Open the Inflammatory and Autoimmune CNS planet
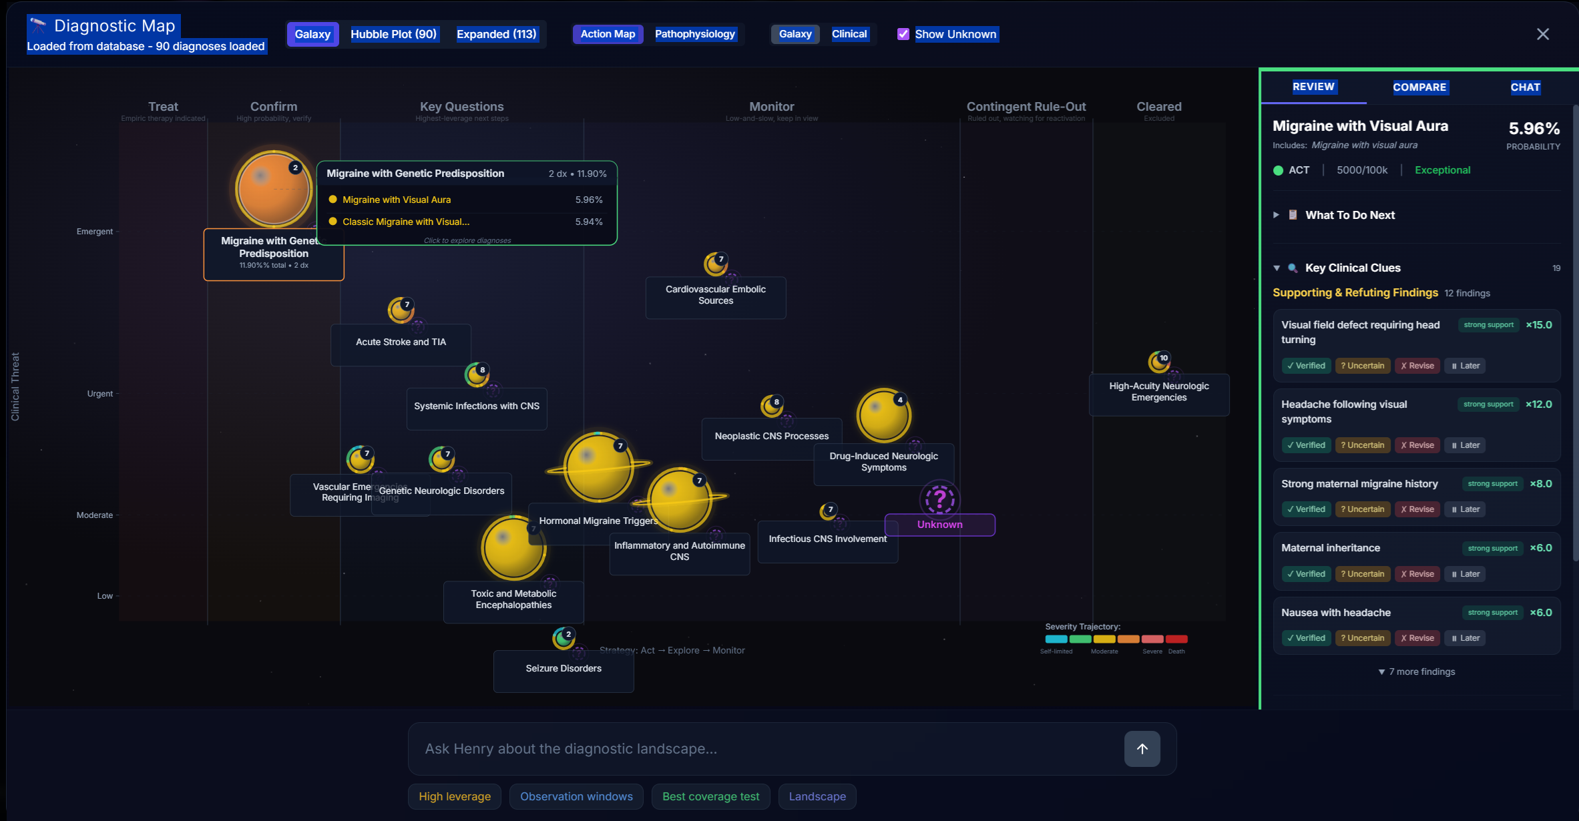Viewport: 1579px width, 821px height. [680, 500]
